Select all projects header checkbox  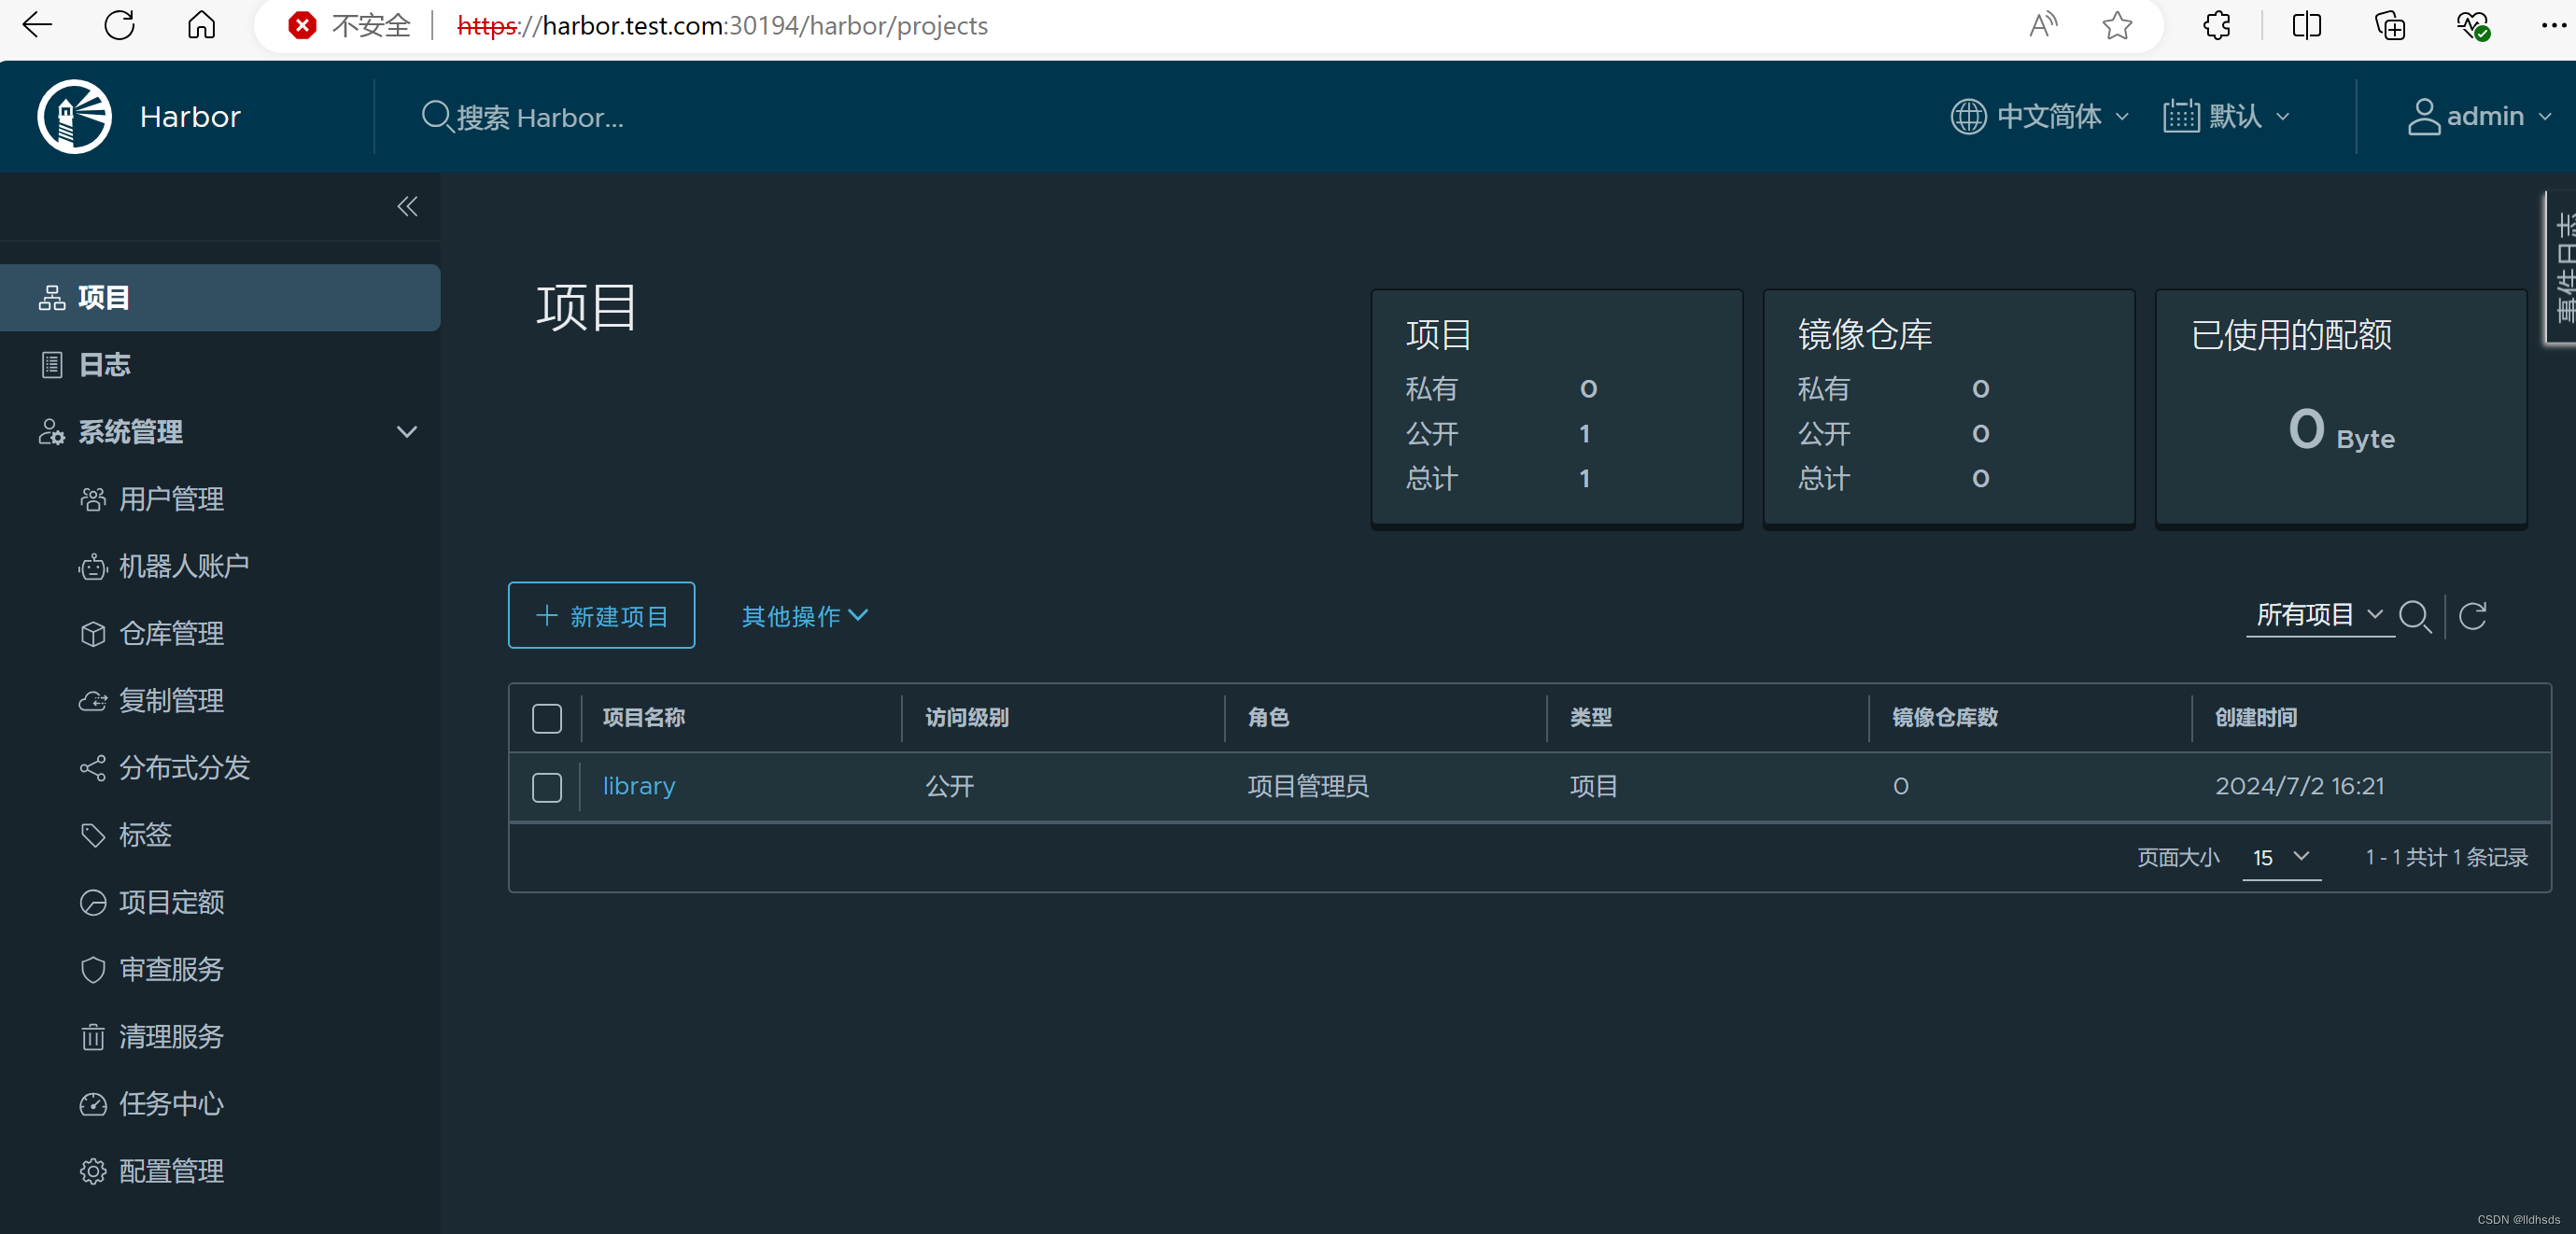[x=547, y=718]
